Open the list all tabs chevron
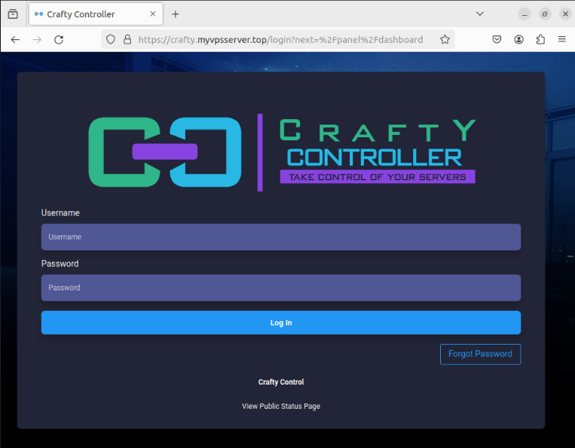The height and width of the screenshot is (448, 575). point(479,14)
